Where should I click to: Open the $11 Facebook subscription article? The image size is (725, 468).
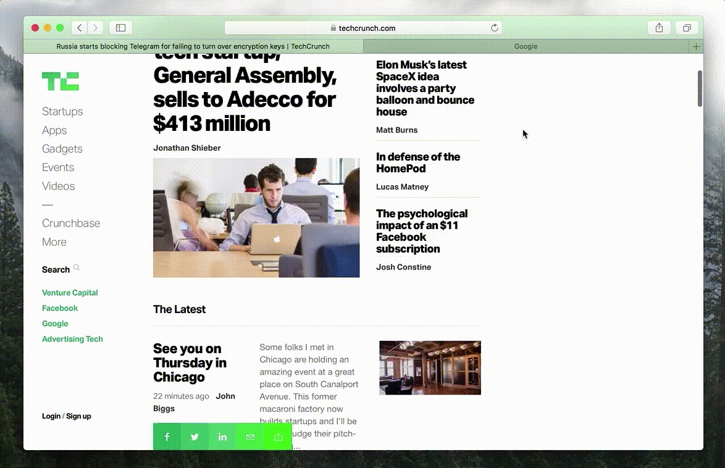click(422, 232)
